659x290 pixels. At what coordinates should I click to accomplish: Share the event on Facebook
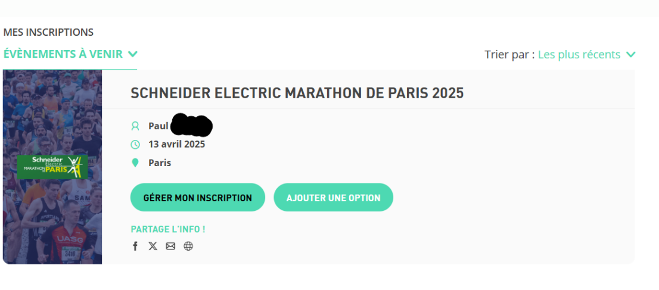[x=135, y=246]
